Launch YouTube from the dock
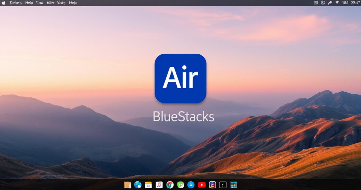 (x=202, y=185)
